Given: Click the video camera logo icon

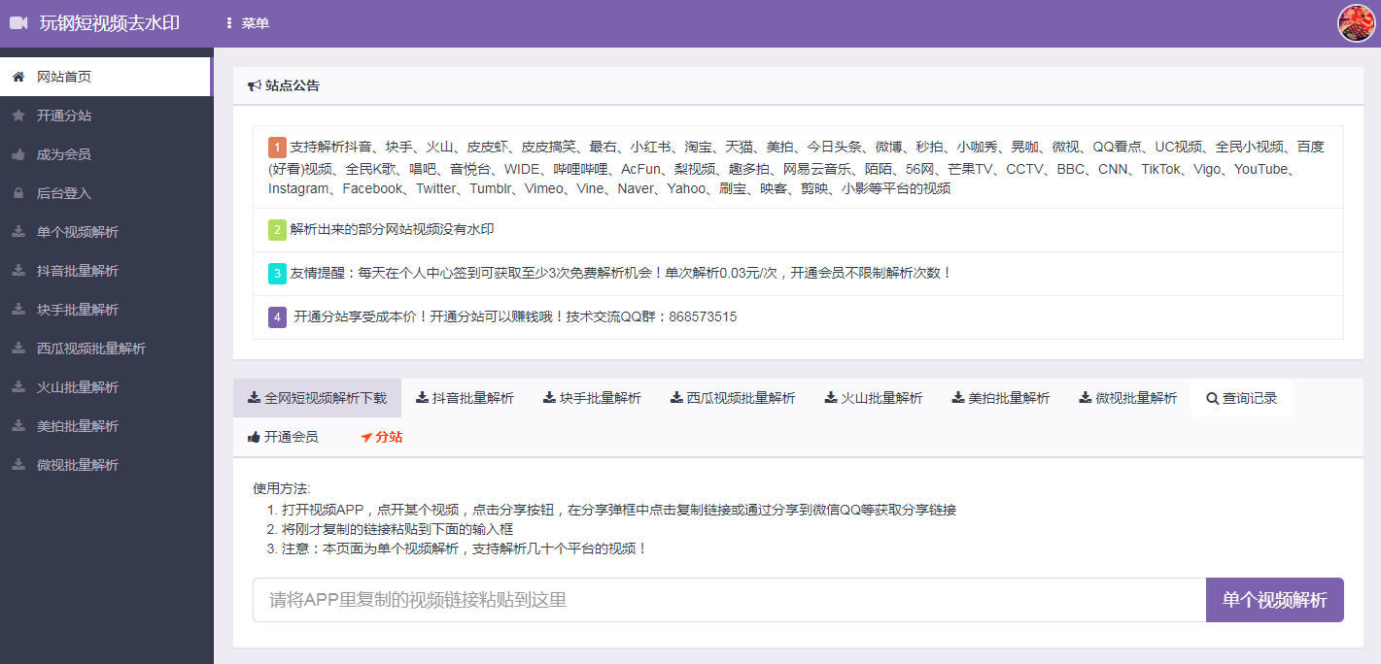Looking at the screenshot, I should click(x=18, y=21).
